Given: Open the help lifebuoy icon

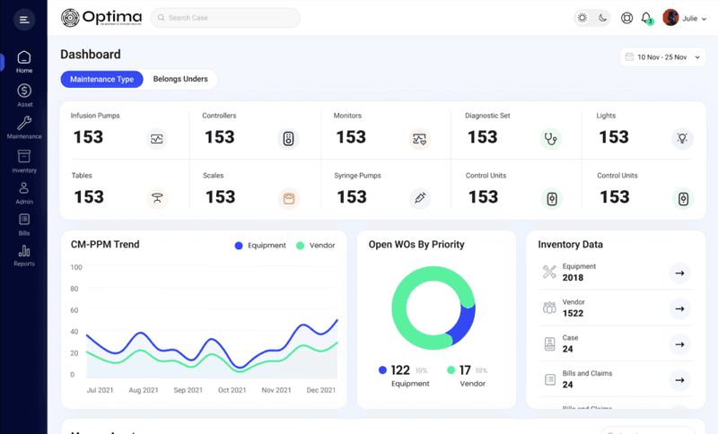Looking at the screenshot, I should pyautogui.click(x=626, y=18).
